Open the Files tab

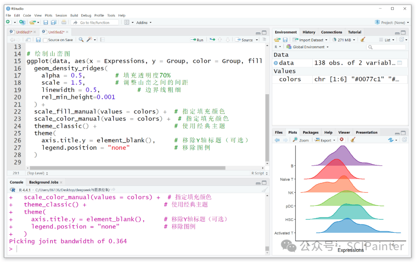click(279, 132)
